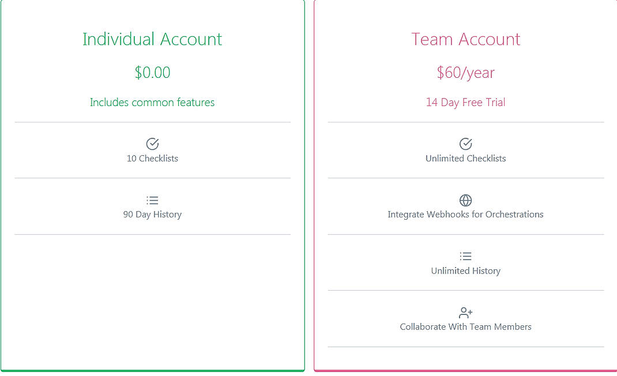Open the Individual Account plan heading
The width and height of the screenshot is (617, 376).
(152, 39)
